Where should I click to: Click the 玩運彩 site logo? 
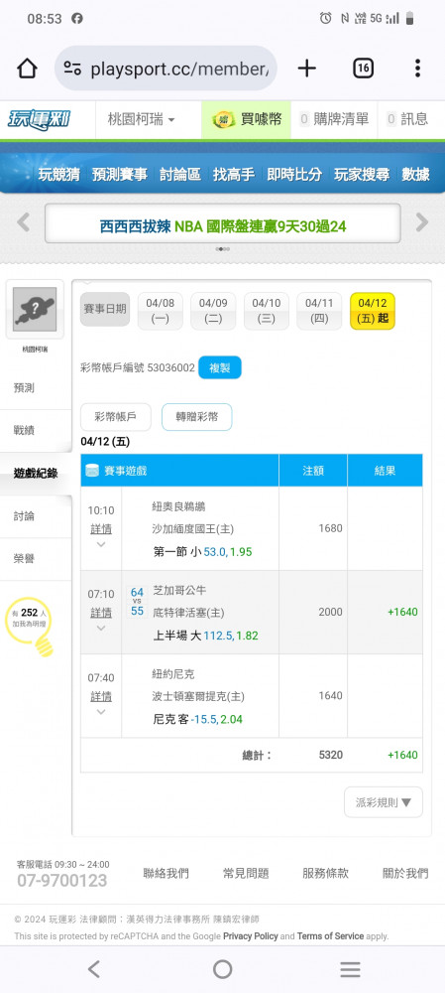coord(39,119)
